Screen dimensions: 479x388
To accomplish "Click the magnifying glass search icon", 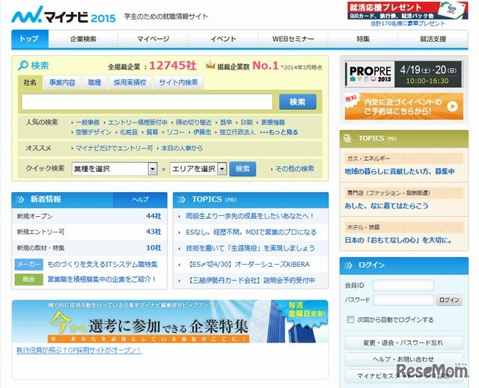I will [x=23, y=65].
